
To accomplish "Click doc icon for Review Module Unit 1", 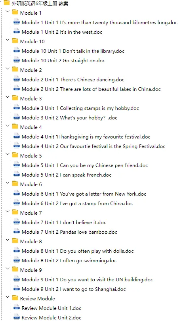I will point(17,308).
